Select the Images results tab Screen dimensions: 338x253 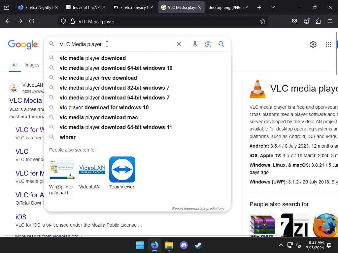(32, 65)
